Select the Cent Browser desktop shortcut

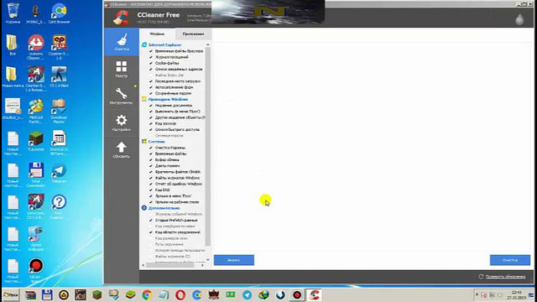tap(59, 13)
